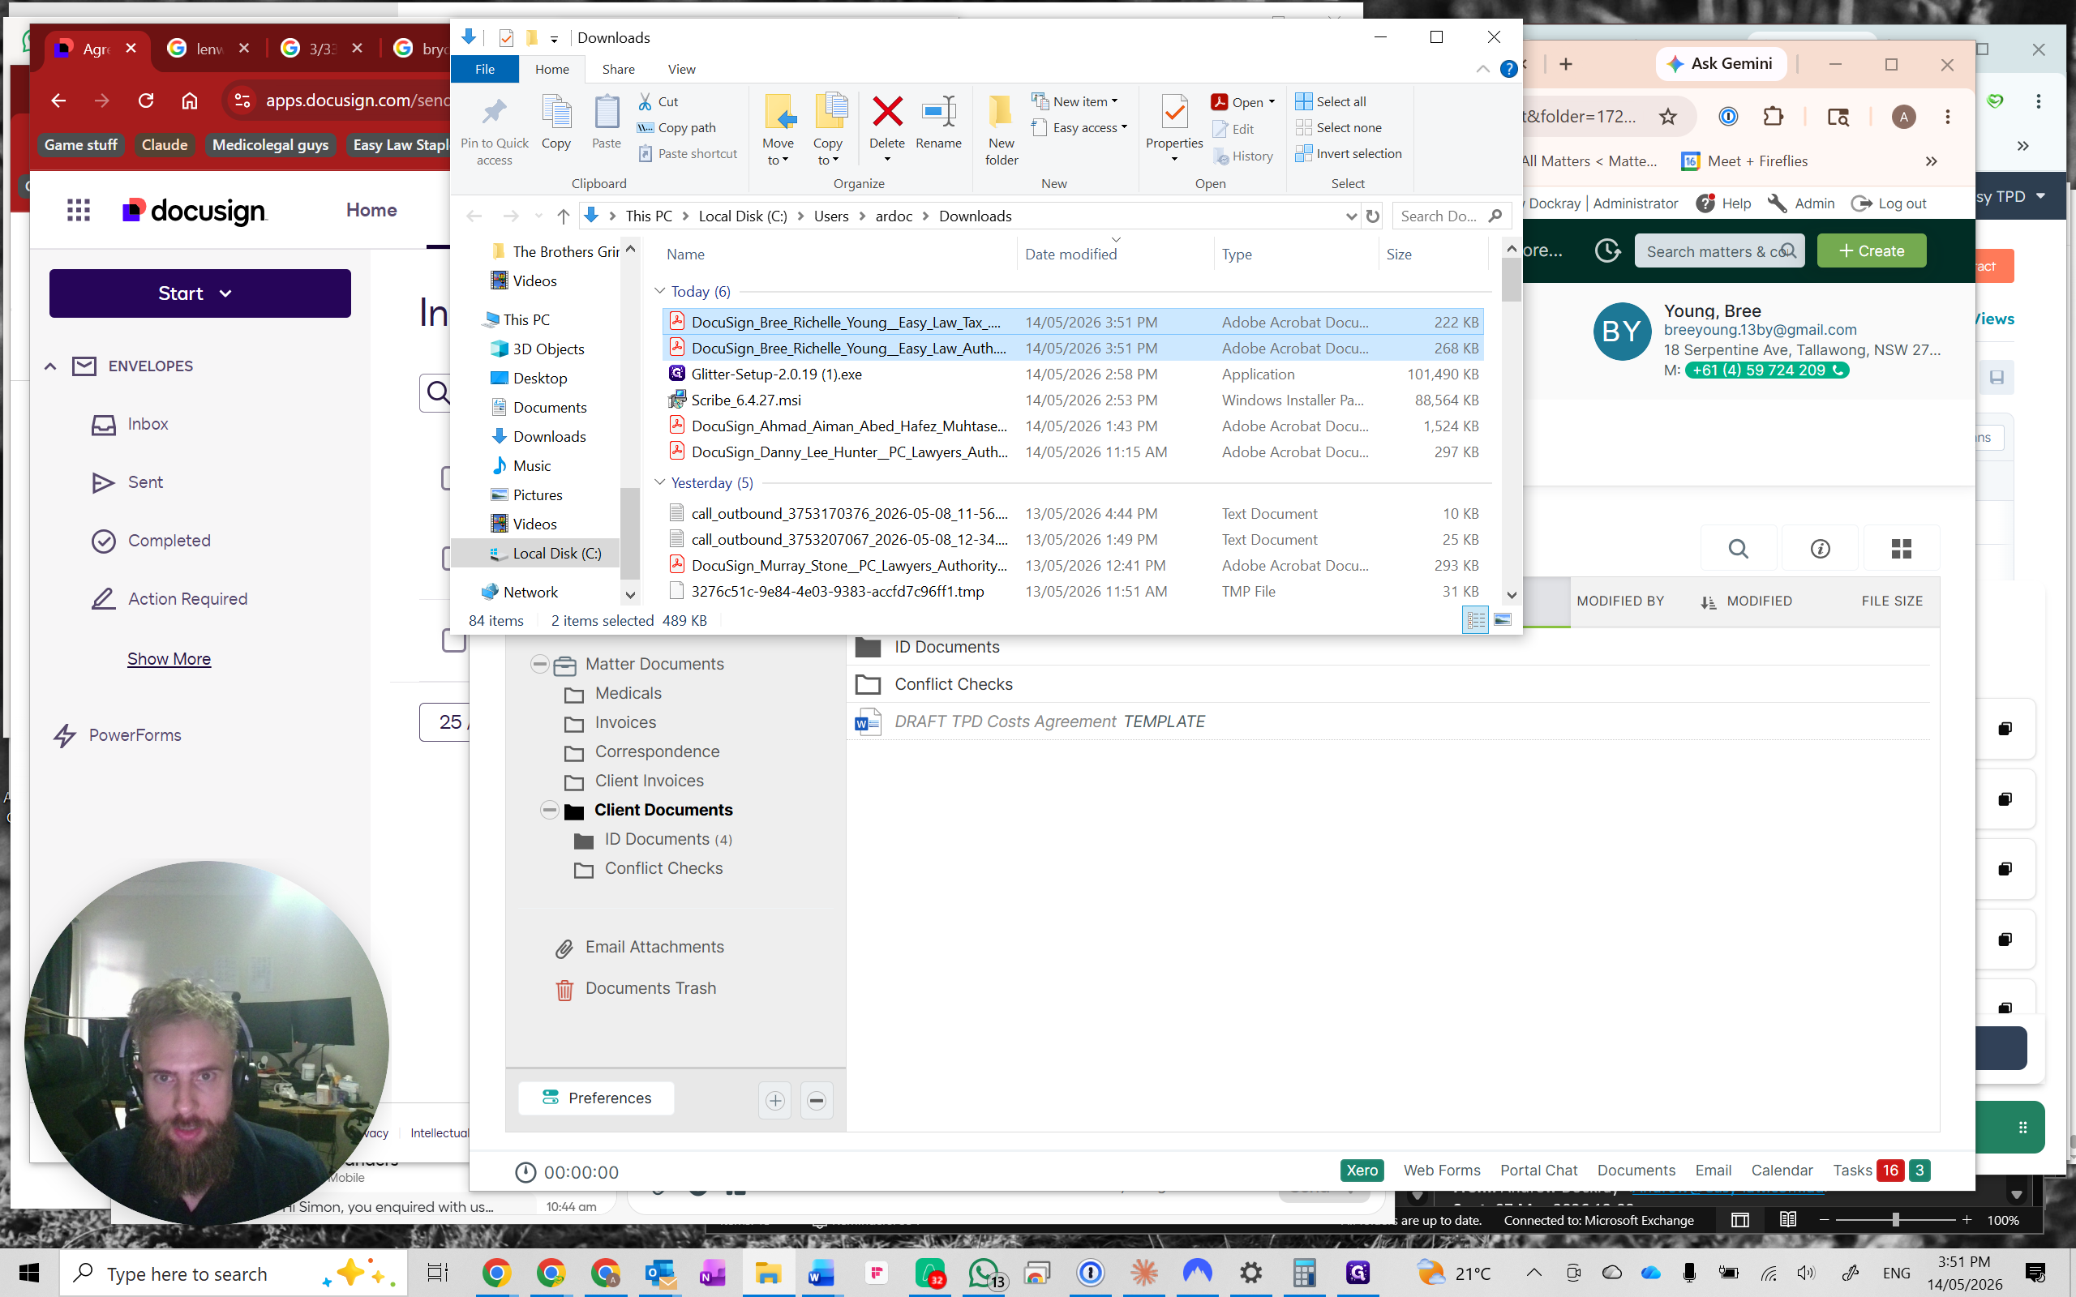Open Windows Start menu
Screen dimensions: 2076x1297
29,1273
